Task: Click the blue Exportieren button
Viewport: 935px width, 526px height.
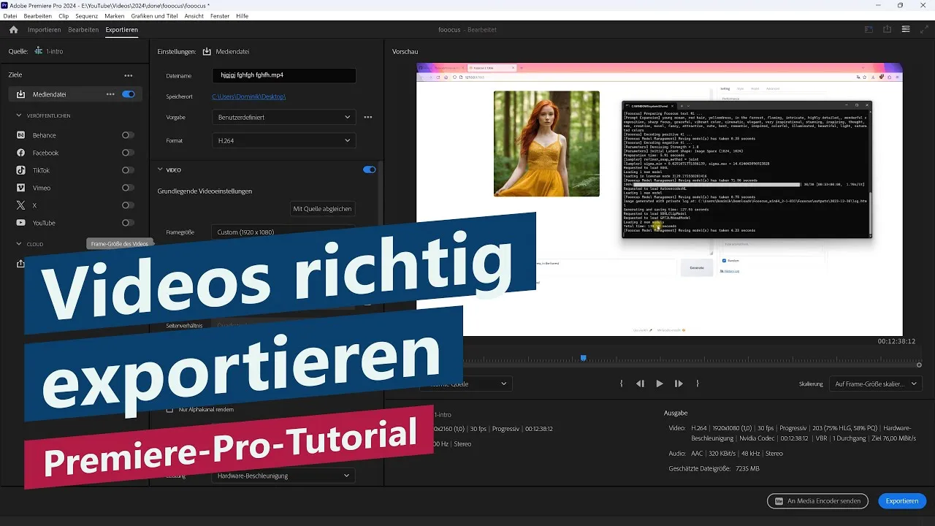Action: tap(901, 501)
